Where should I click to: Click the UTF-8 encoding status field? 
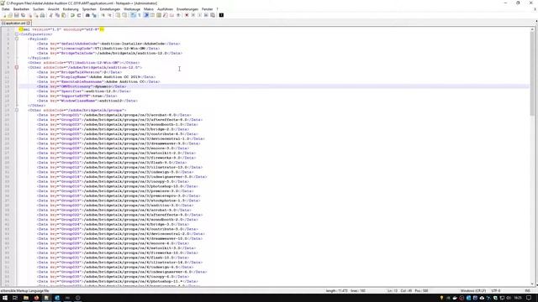pyautogui.click(x=496, y=291)
